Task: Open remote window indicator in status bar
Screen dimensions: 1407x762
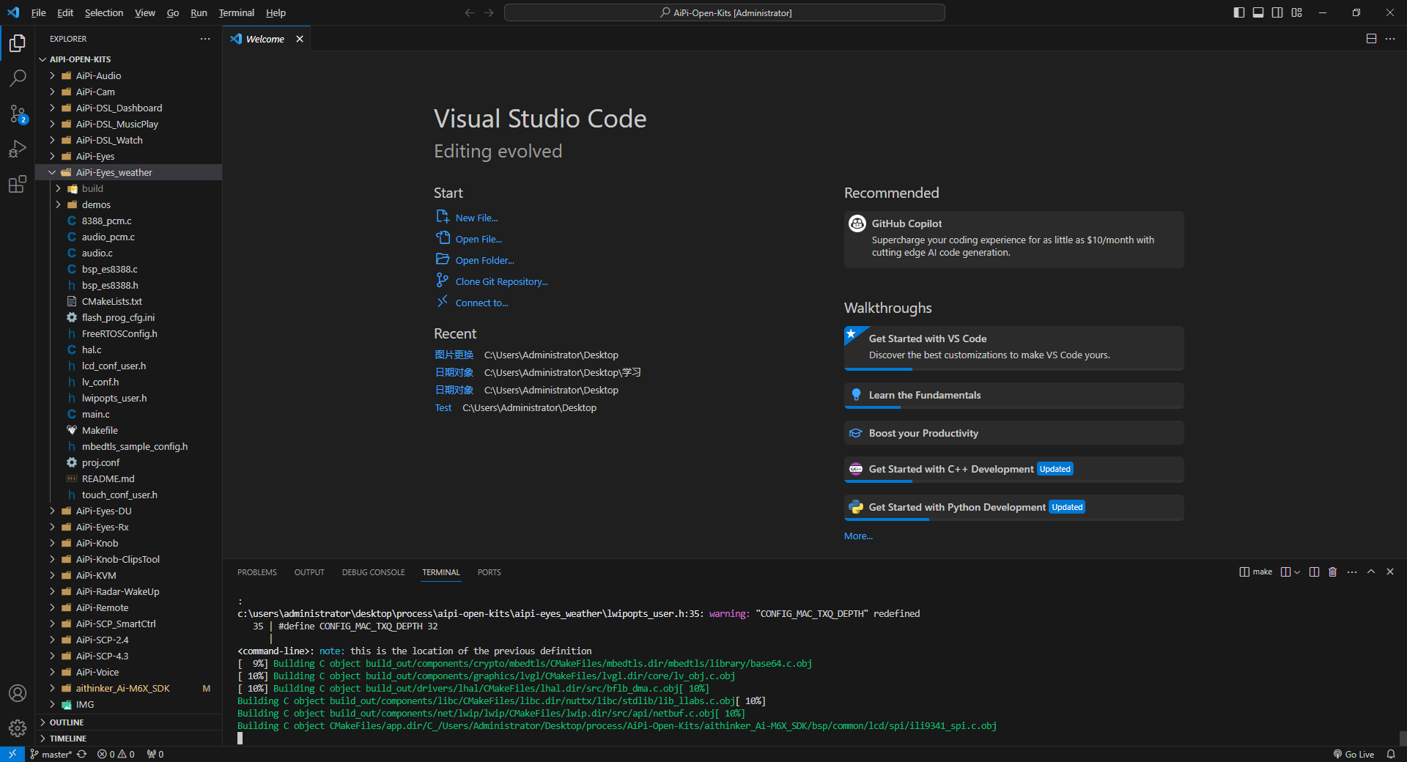Action: tap(12, 754)
